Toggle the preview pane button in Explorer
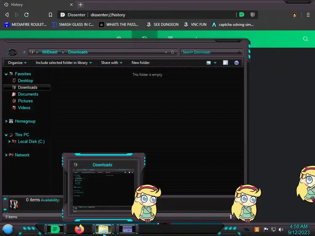Viewport: 315px width, 236px height. 225,63
